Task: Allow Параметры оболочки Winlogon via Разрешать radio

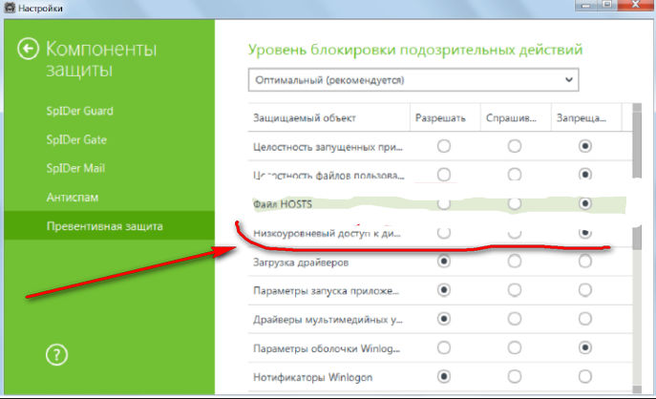Action: coord(444,347)
